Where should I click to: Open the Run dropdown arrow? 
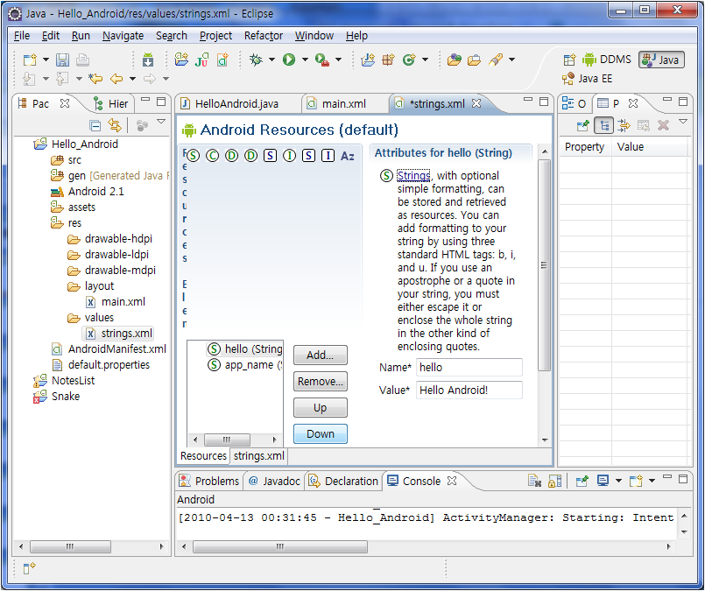tap(305, 60)
